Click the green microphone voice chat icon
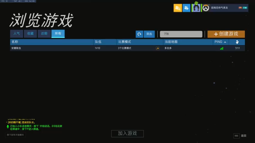 tap(8, 126)
